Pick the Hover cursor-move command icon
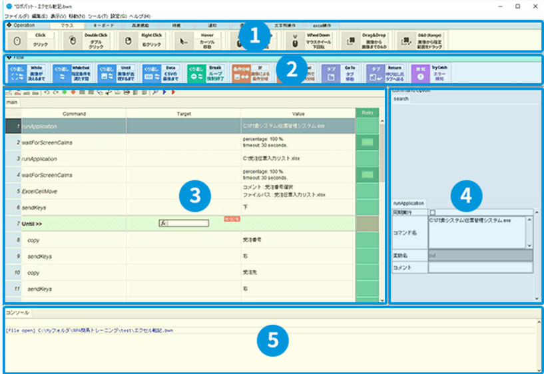This screenshot has width=544, height=374. tap(183, 41)
